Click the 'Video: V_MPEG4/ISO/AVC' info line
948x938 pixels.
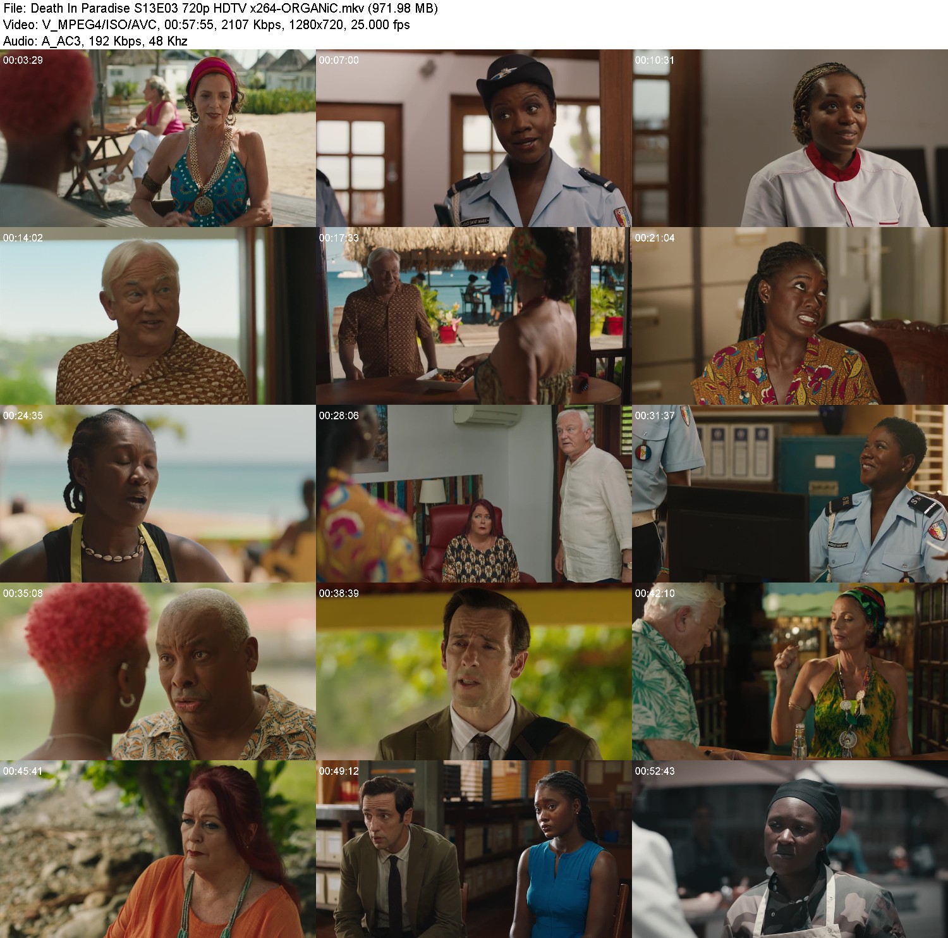click(x=206, y=25)
